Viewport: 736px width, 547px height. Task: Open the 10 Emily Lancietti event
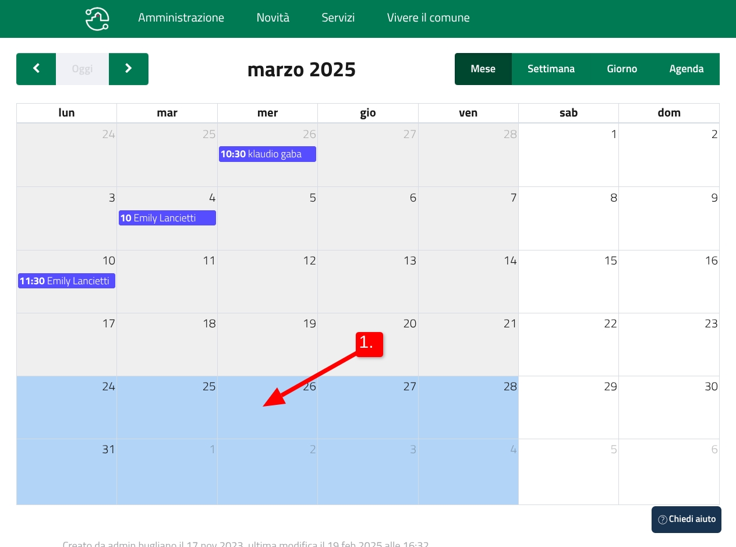pos(167,218)
